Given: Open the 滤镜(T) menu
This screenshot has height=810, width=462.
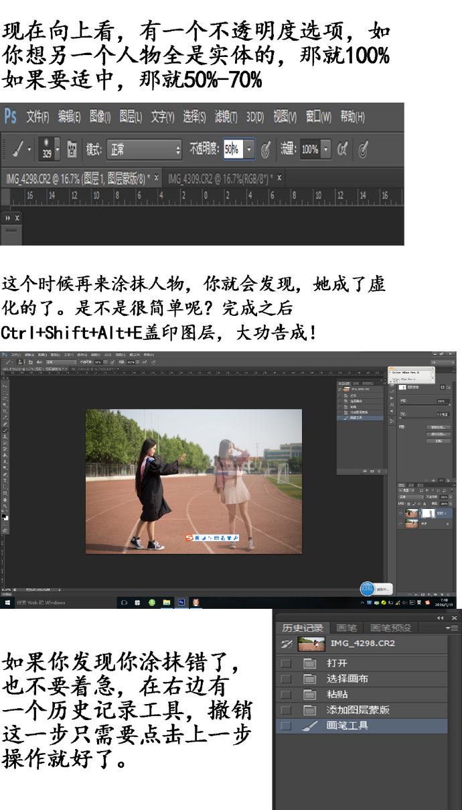Looking at the screenshot, I should (x=226, y=117).
